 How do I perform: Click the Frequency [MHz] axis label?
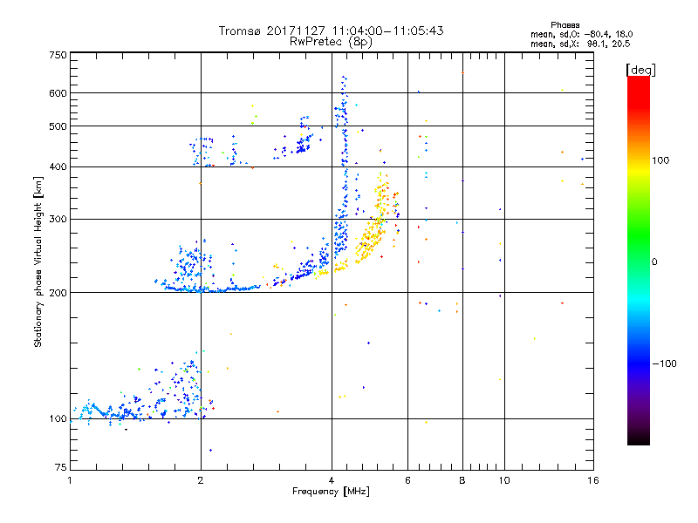coord(331,492)
